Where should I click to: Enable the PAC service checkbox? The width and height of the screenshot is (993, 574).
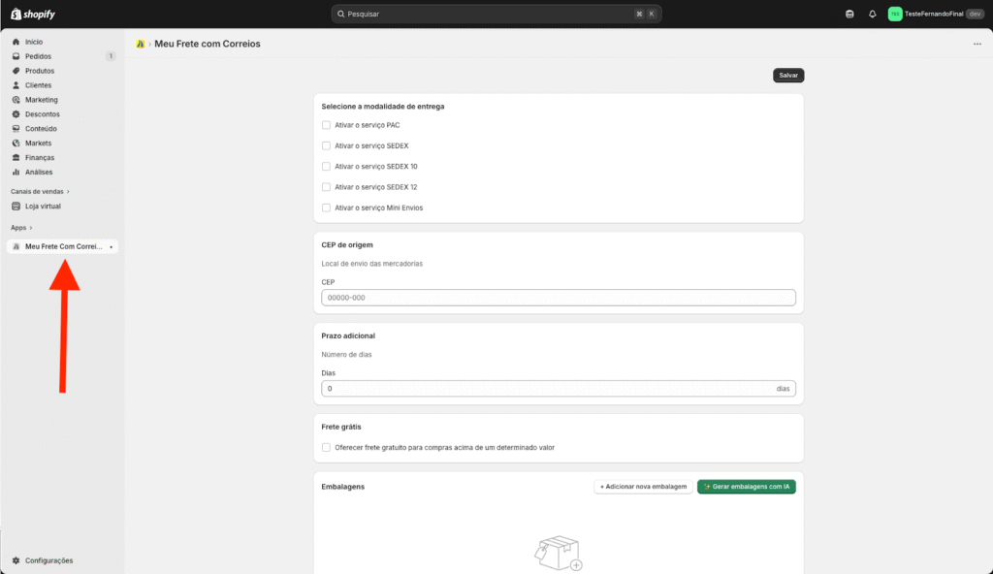coord(326,125)
